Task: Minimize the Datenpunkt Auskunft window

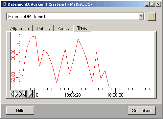Action: point(147,4)
